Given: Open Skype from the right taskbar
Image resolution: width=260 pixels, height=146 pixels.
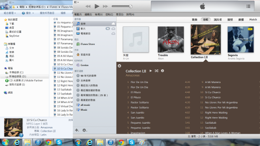Looking at the screenshot, I should click(x=132, y=142).
